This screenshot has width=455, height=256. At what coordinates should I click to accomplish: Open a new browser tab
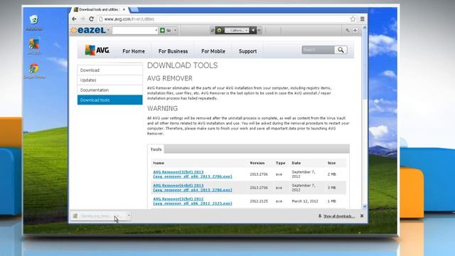pos(134,10)
